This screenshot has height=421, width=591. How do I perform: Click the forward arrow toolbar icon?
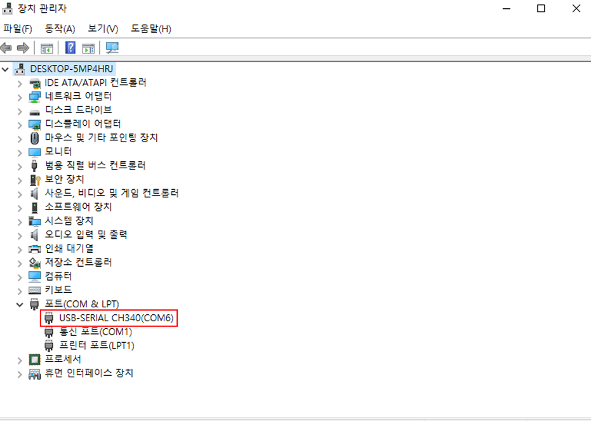pos(23,48)
